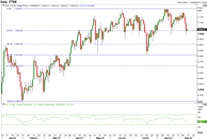The height and width of the screenshot is (139, 207).
Task: Click the Apr 21 month label
Action: (79, 138)
